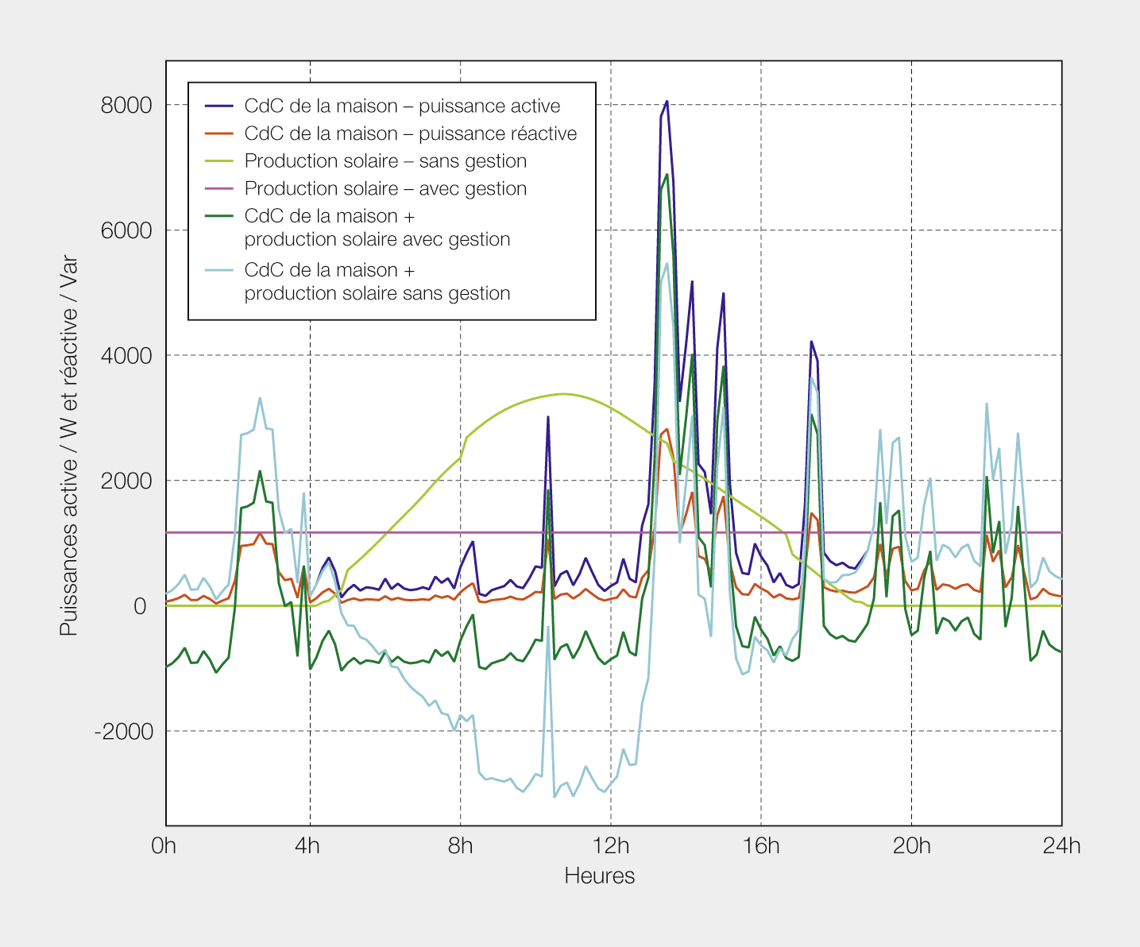Click the 8000 y-axis tick label
Image resolution: width=1140 pixels, height=947 pixels.
pos(126,105)
